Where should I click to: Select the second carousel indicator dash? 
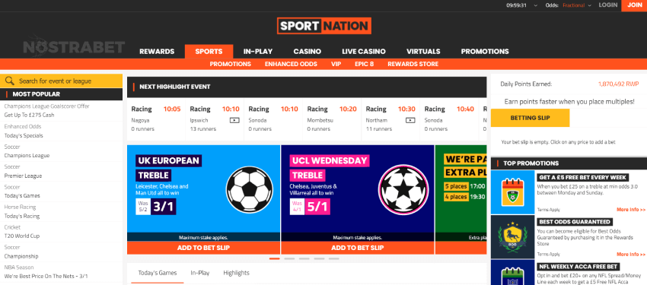(289, 258)
